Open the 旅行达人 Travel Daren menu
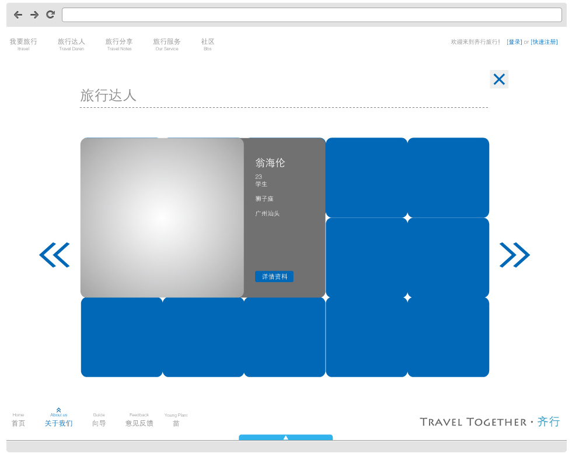The width and height of the screenshot is (572, 457). point(71,44)
